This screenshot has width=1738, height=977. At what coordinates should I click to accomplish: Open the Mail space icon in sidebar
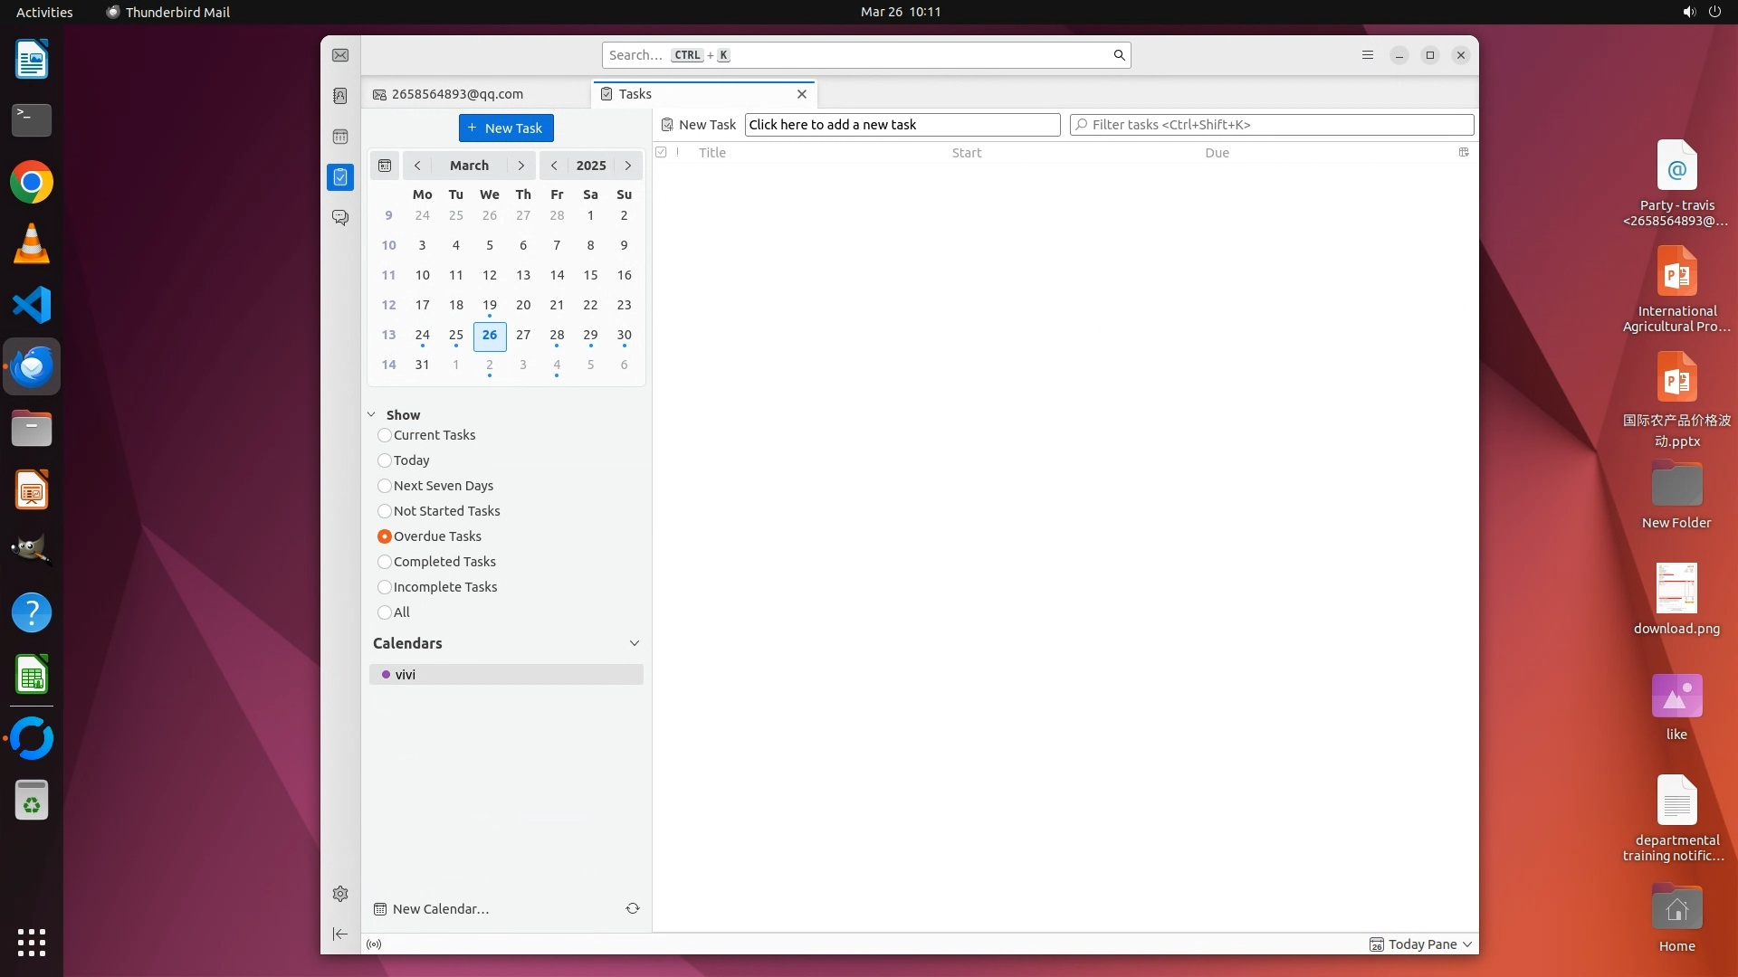(340, 55)
